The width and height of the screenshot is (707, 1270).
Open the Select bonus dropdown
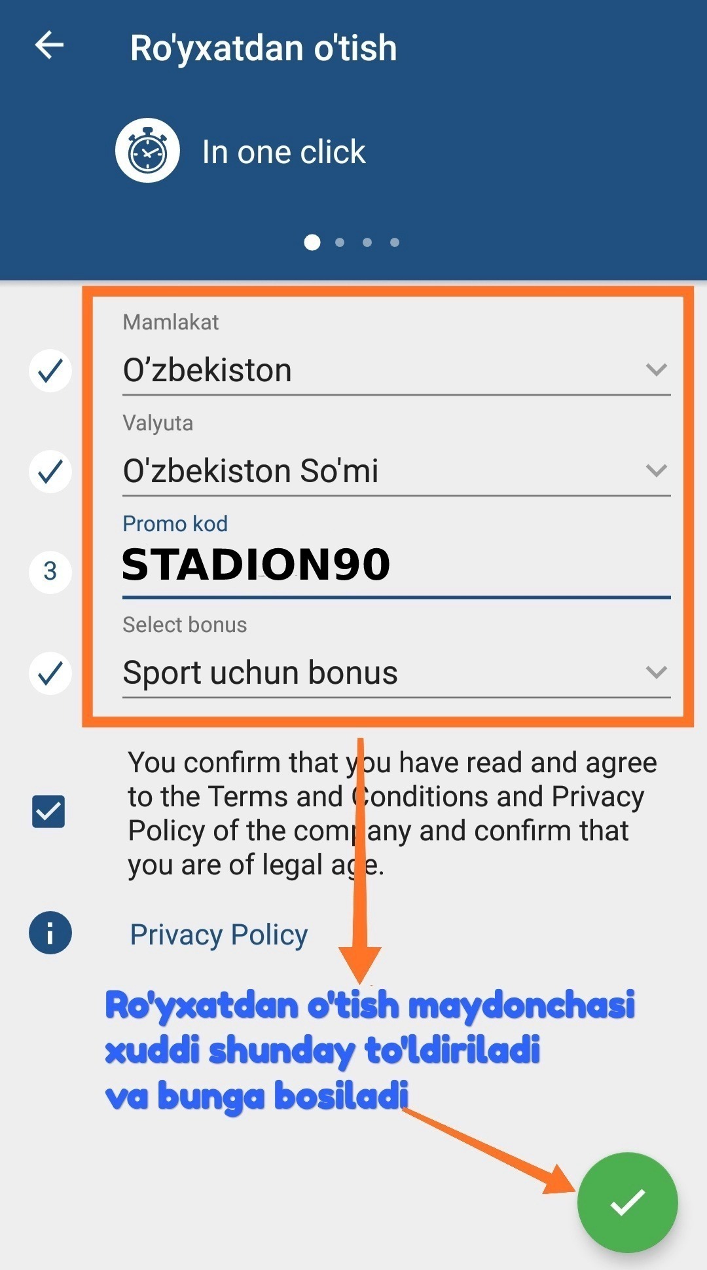[x=395, y=673]
